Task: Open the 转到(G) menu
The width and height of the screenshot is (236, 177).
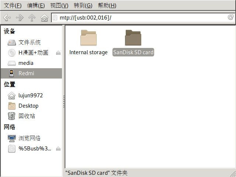Action: tap(83, 6)
